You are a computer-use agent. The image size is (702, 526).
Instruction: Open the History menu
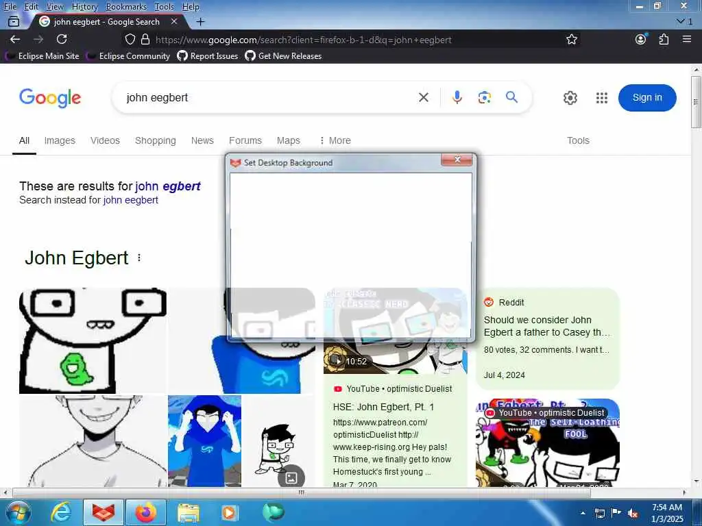pyautogui.click(x=84, y=7)
